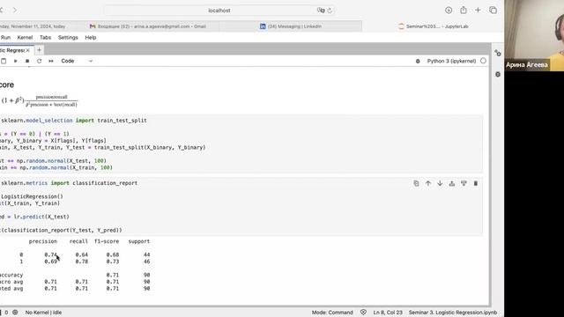Open a new Safari tab with plus
The width and height of the screenshot is (564, 317).
[478, 10]
